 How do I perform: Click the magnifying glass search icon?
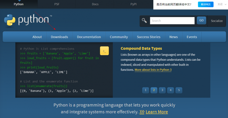tap(144, 20)
